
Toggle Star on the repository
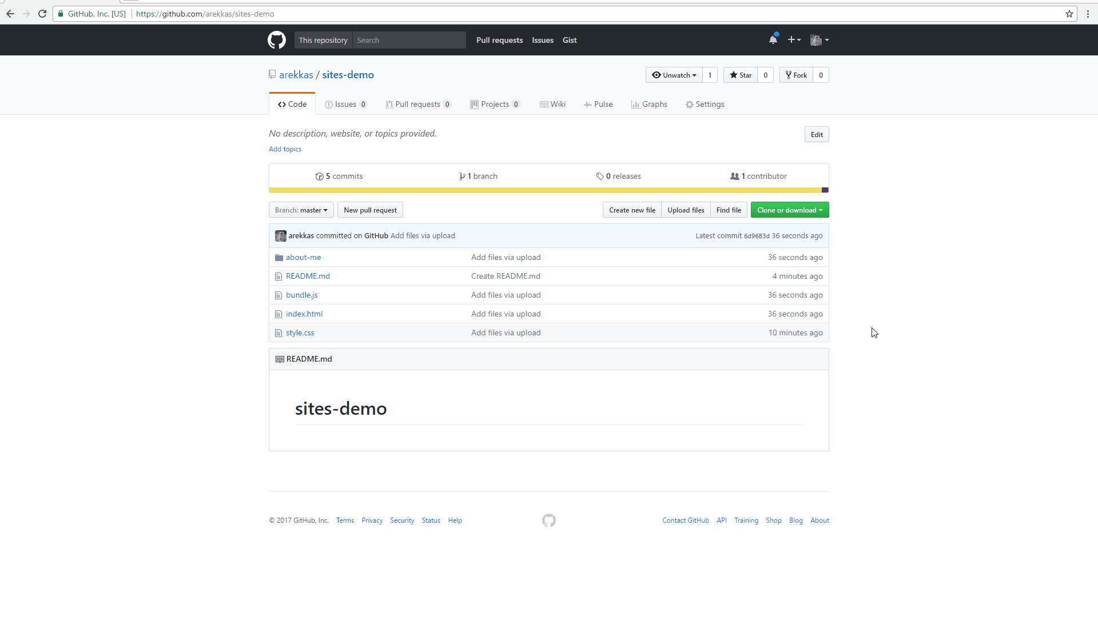coord(741,75)
